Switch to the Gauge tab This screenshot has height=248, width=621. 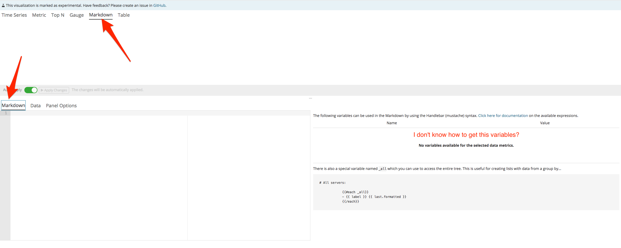click(76, 15)
